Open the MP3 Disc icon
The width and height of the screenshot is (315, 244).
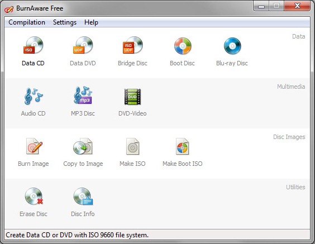point(83,95)
